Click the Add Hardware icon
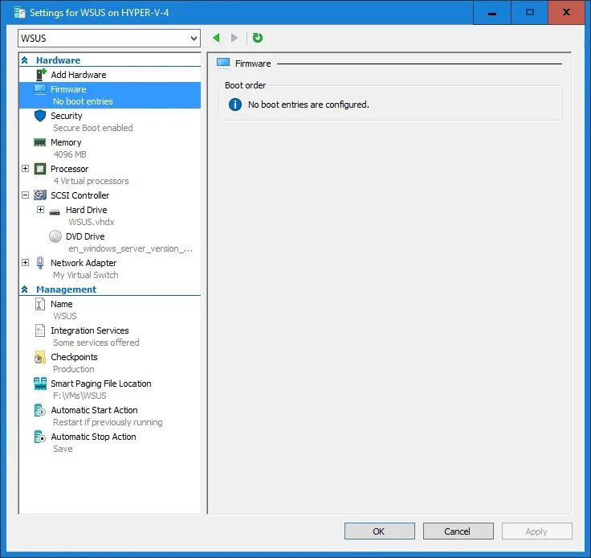 [41, 75]
